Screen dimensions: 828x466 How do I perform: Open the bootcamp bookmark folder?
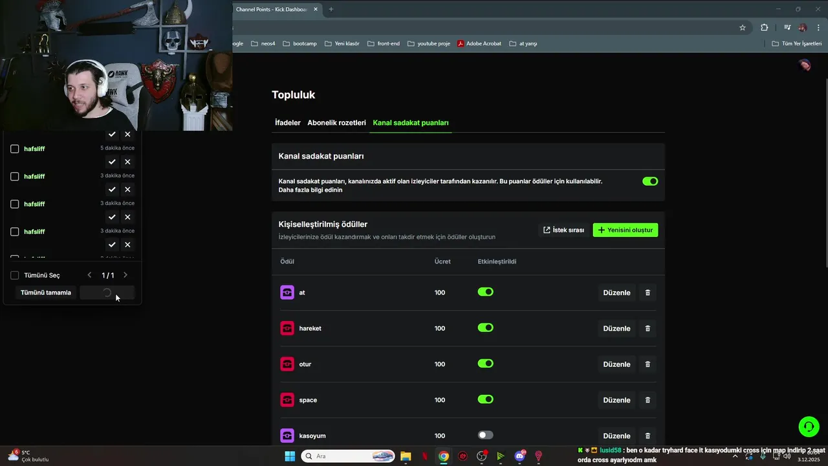point(300,43)
